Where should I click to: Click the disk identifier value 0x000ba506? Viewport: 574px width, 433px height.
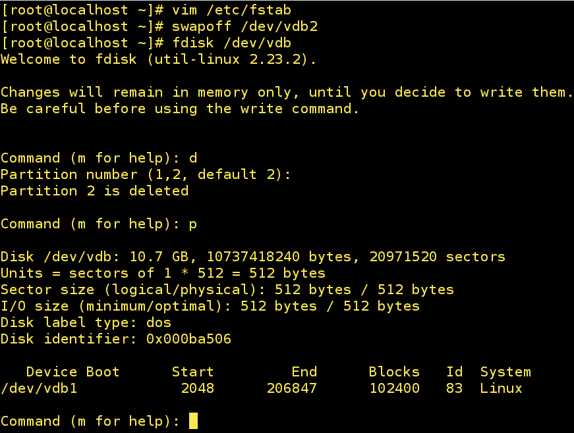pyautogui.click(x=188, y=339)
